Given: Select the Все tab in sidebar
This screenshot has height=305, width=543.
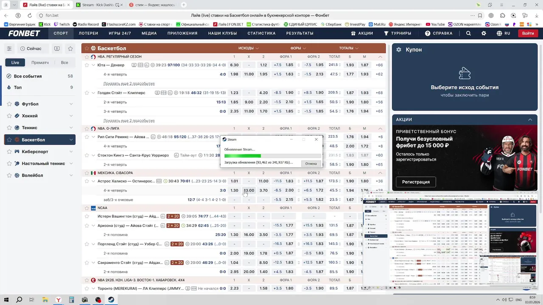Looking at the screenshot, I should click(64, 63).
